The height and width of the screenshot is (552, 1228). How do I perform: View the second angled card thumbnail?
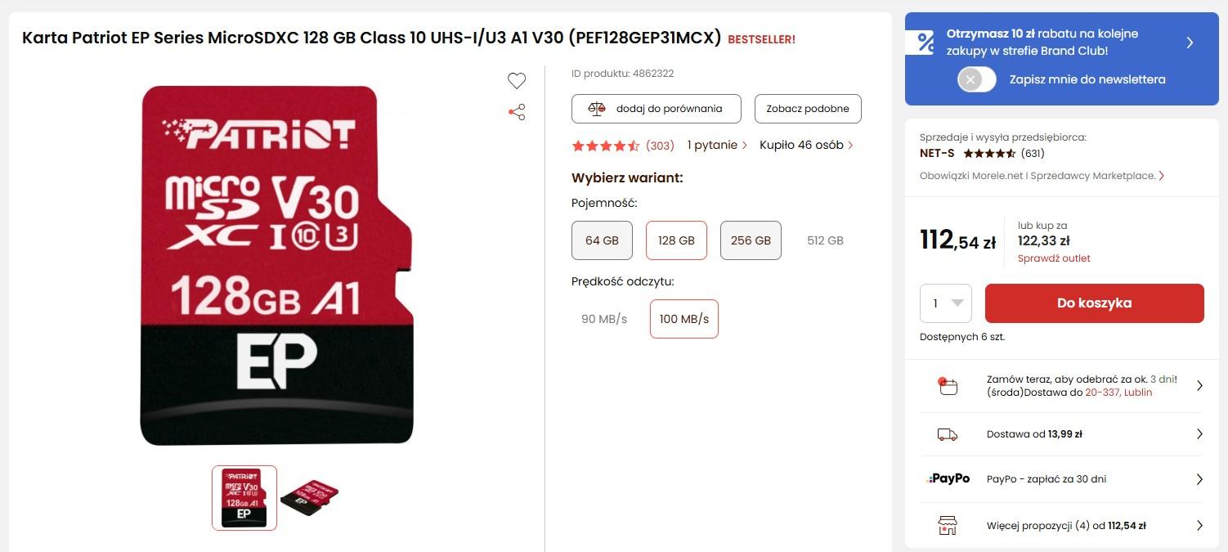(309, 498)
